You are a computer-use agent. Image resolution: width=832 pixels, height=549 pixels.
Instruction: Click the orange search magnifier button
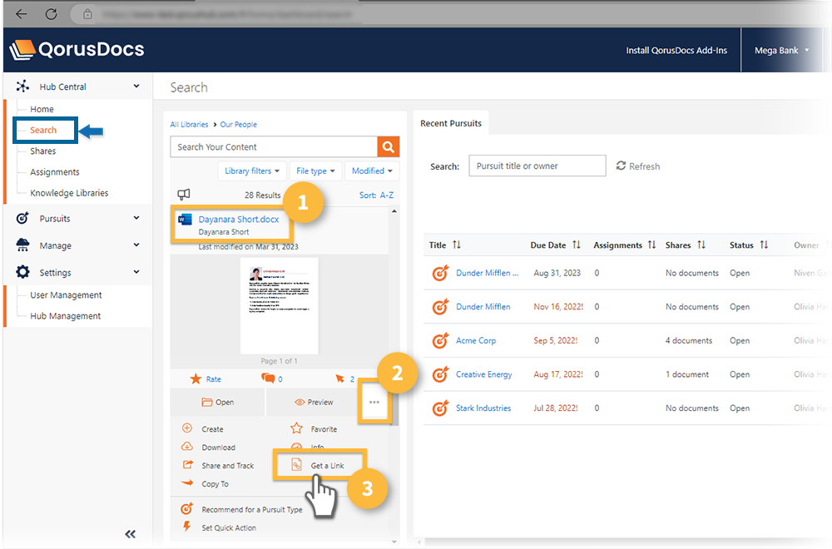[x=389, y=147]
